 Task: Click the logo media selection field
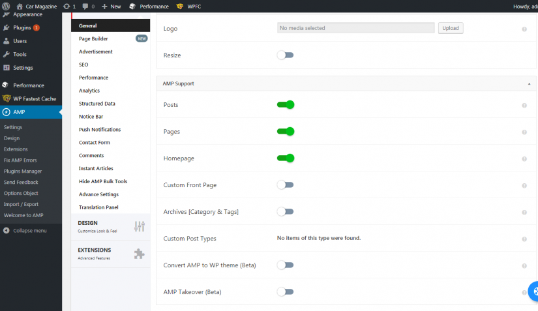[x=355, y=28]
